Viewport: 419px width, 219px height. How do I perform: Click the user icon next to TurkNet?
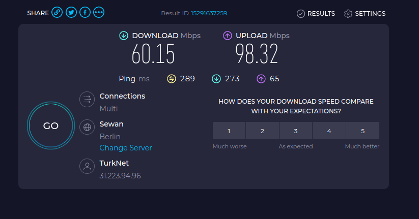click(87, 166)
